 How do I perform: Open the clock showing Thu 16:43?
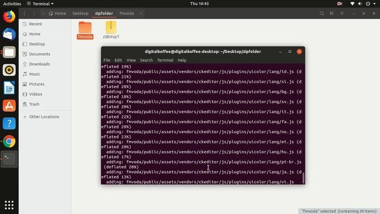click(x=199, y=4)
